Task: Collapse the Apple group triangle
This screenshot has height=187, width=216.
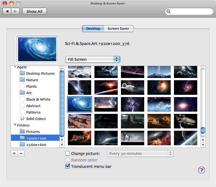Action: click(x=15, y=67)
